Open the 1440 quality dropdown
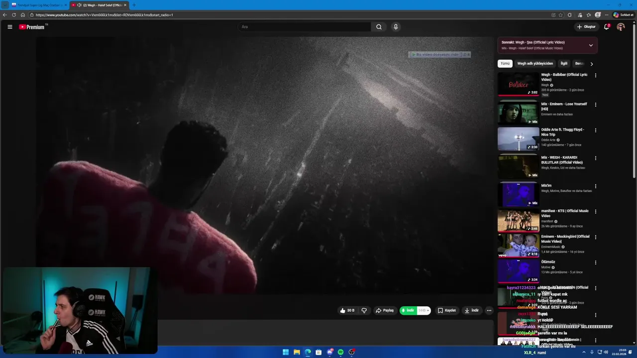Image resolution: width=637 pixels, height=358 pixels. click(x=424, y=310)
